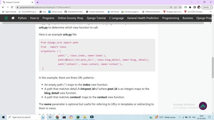Click the horizontal nav scrollbar

coord(103,23)
